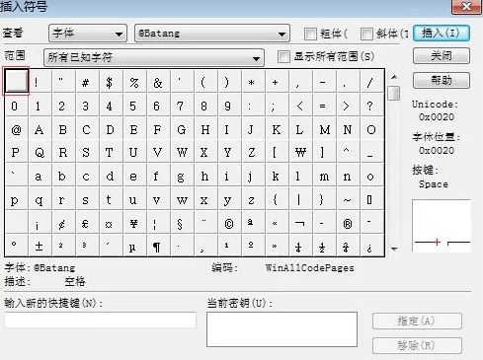The width and height of the screenshot is (483, 360).
Task: Pick the section sign § cell
Action: [182, 224]
